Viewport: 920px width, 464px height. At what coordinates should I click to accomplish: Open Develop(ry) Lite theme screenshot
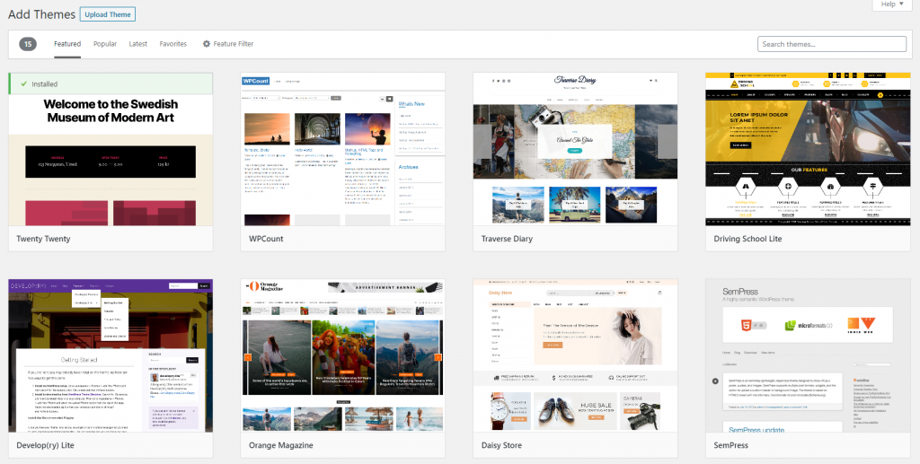(x=111, y=355)
